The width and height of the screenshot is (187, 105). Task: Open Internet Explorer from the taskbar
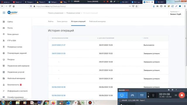tap(11, 103)
